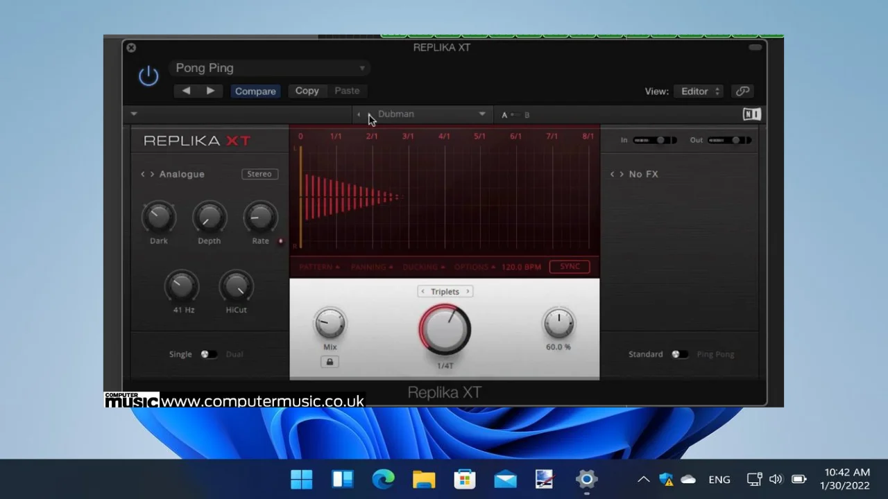Image resolution: width=888 pixels, height=499 pixels.
Task: Toggle the Single/Dual switch
Action: point(208,354)
